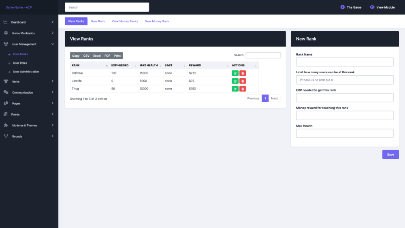Open the View Money Ranks tab
The image size is (405, 228).
click(x=125, y=21)
